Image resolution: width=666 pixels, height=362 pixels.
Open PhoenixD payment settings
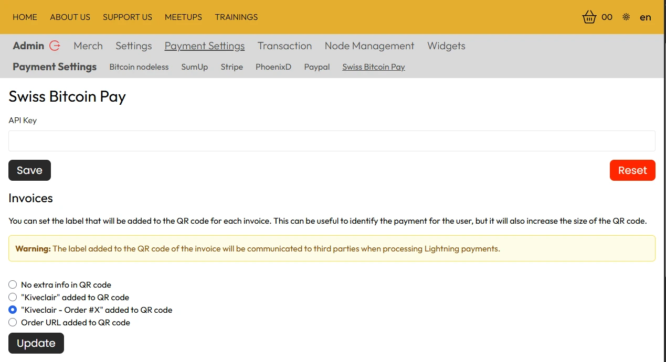(273, 67)
